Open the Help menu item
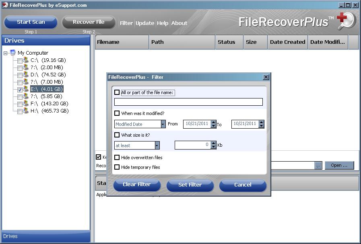This screenshot has width=361, height=244. [x=163, y=23]
